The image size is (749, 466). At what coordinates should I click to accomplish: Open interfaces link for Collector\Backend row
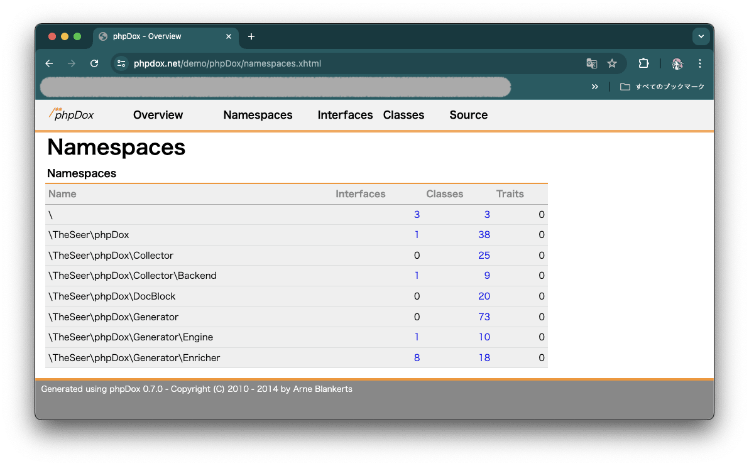417,276
